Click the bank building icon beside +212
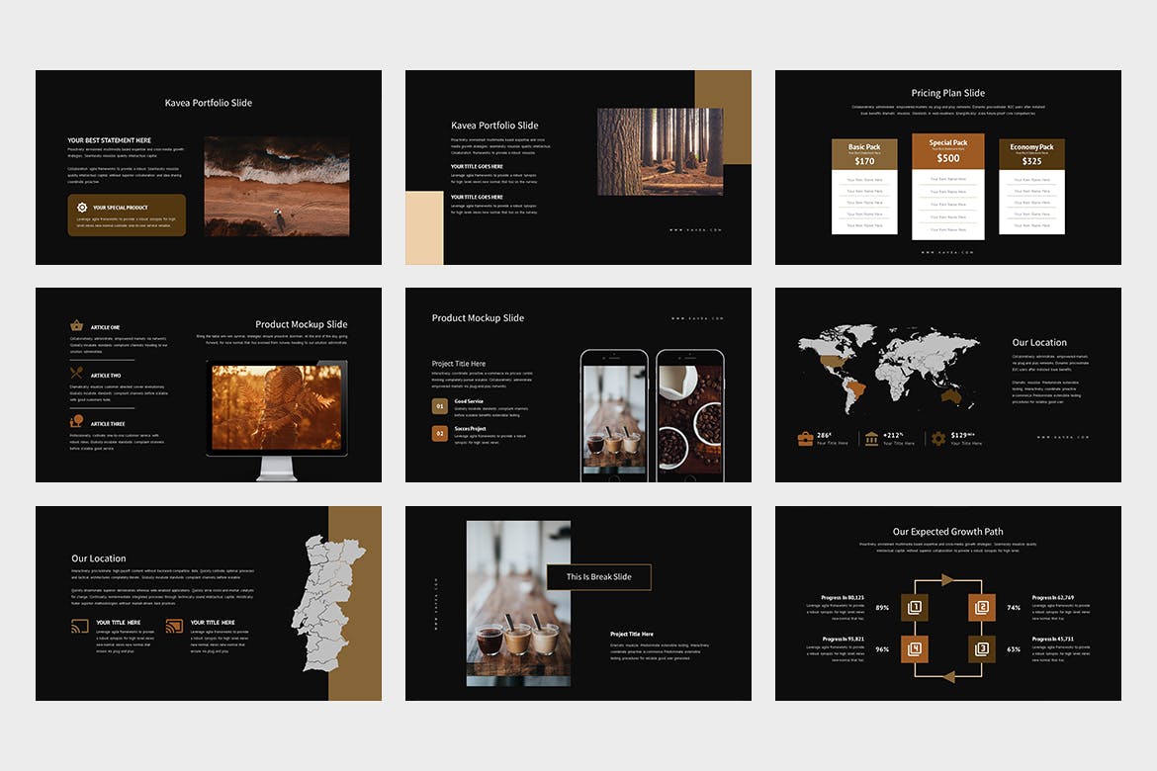Screen dimensions: 1157x771 (x=871, y=438)
